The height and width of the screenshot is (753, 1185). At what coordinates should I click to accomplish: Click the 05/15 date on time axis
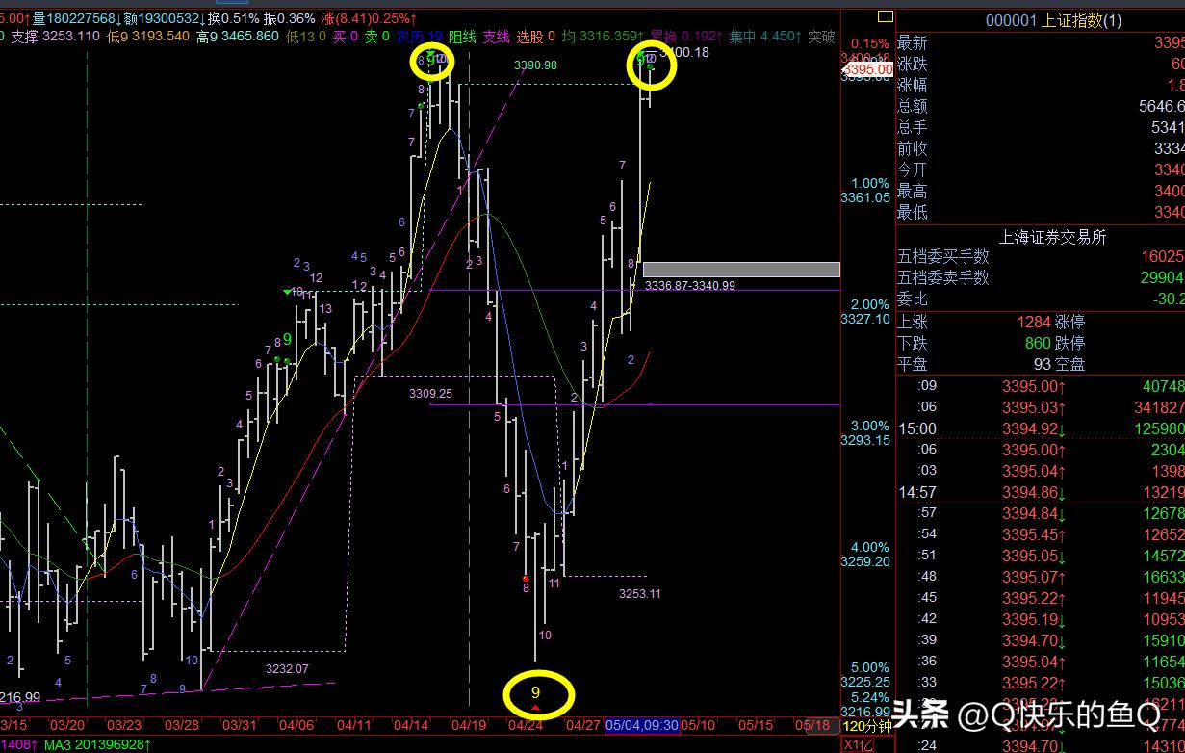[x=757, y=725]
